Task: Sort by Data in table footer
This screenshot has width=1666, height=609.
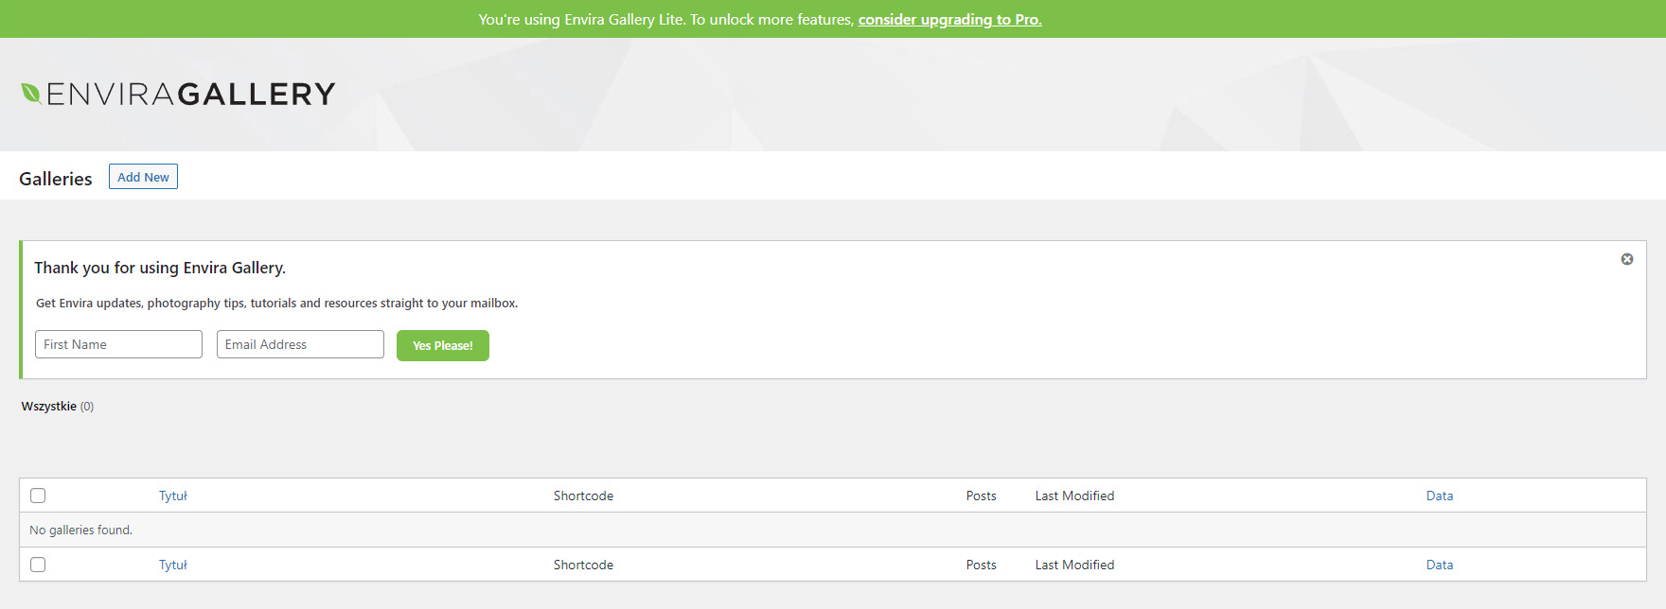Action: 1440,565
